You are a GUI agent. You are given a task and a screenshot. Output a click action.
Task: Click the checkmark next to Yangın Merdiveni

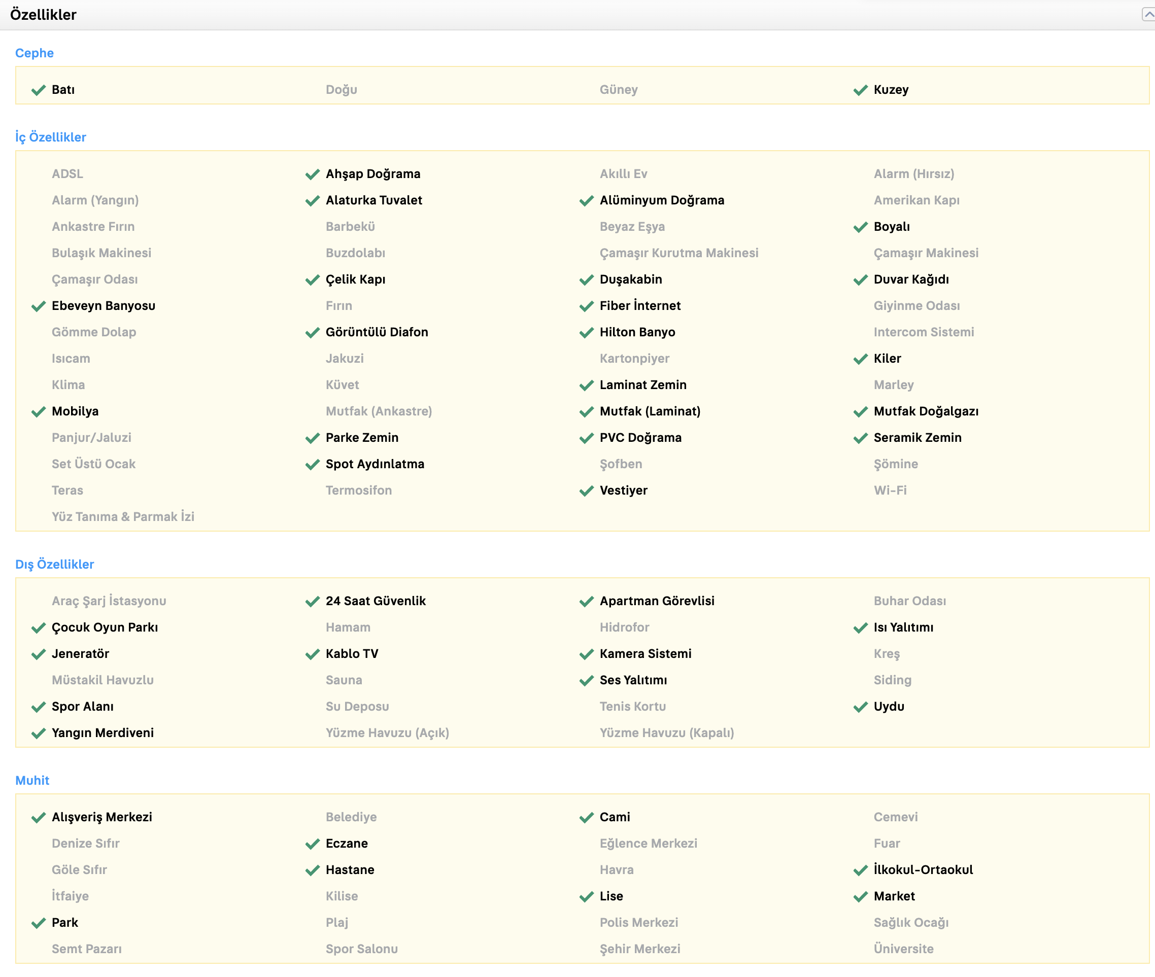38,734
